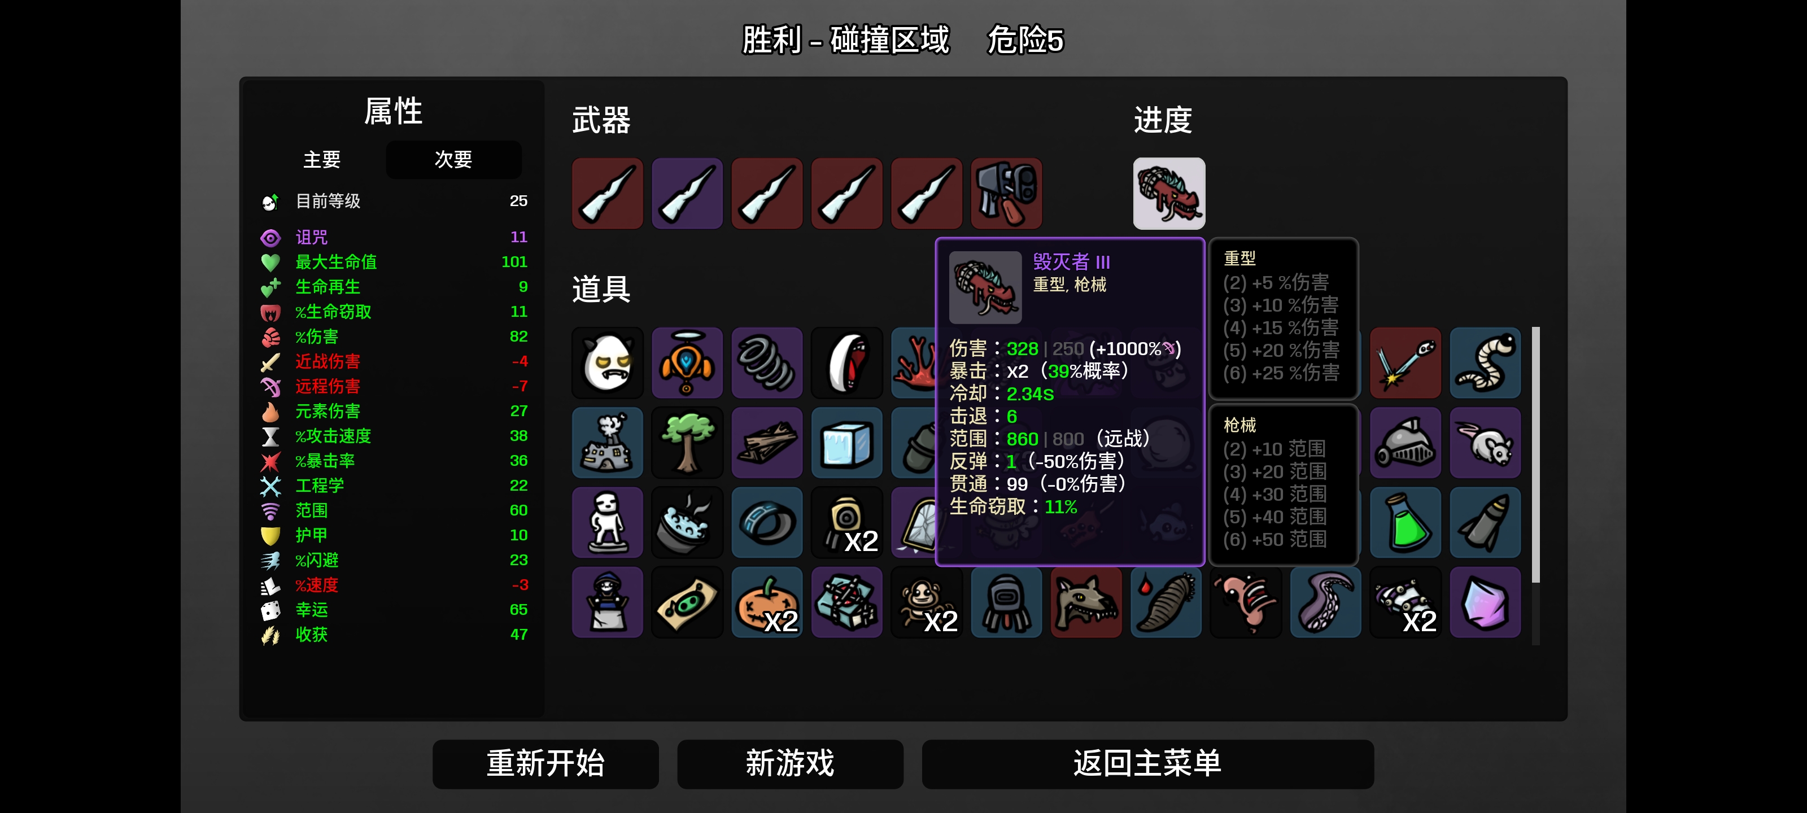Click the ice cube item
This screenshot has width=1807, height=813.
(x=846, y=443)
